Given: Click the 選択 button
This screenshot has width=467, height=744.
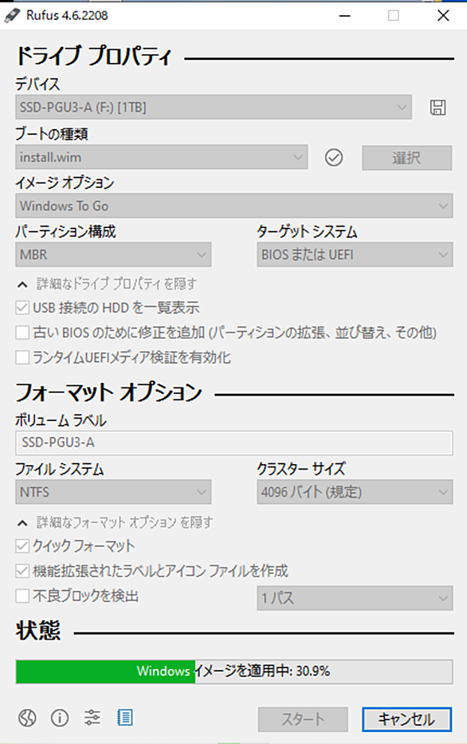Looking at the screenshot, I should point(406,158).
